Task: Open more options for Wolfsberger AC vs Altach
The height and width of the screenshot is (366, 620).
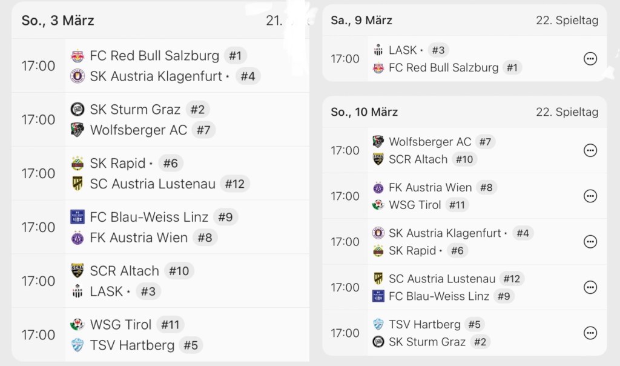Action: pos(590,150)
